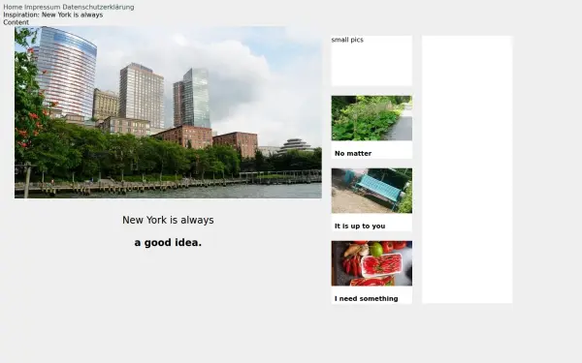Select the 'New York is always' heading
Image resolution: width=582 pixels, height=363 pixels.
pos(168,220)
